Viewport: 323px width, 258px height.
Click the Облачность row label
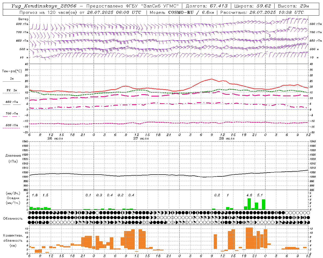pos(13,219)
